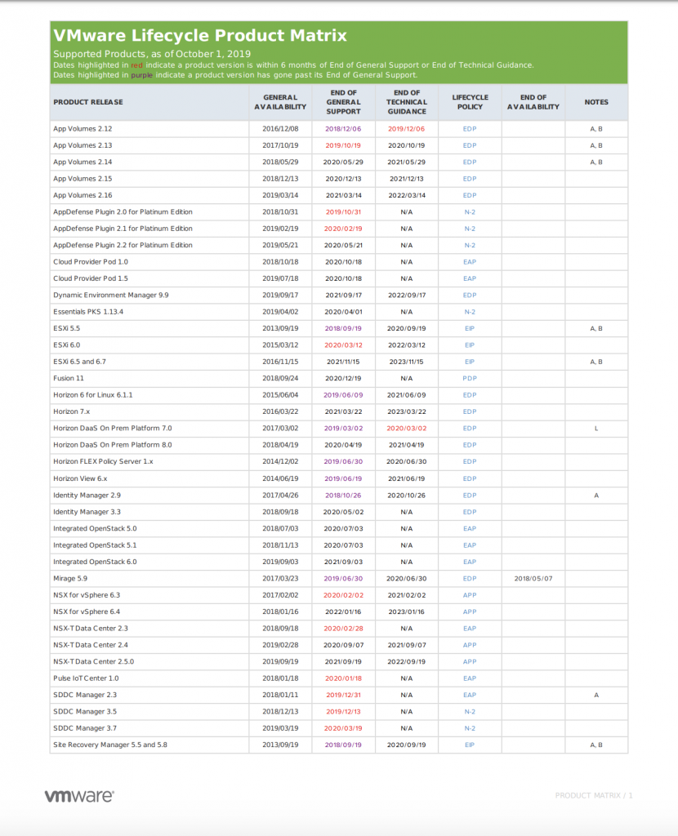Viewport: 678px width, 836px height.
Task: Click the GENERAL AVAILABILITY column header
Action: (281, 101)
